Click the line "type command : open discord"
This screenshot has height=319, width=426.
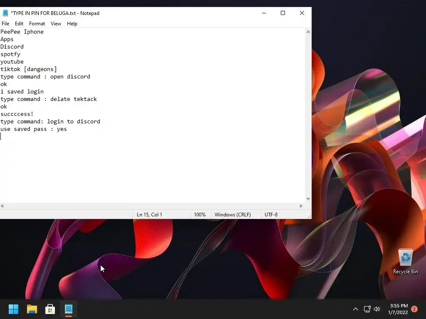[x=45, y=76]
